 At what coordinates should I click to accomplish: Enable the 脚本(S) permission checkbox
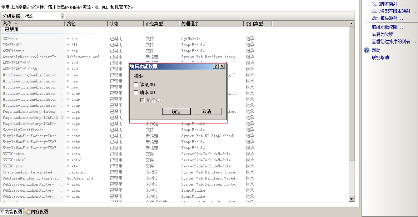(136, 92)
